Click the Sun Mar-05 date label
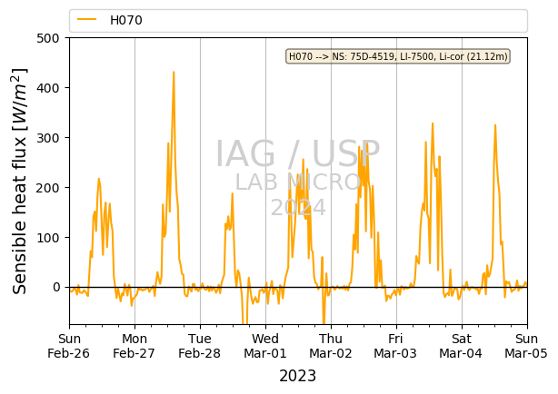This screenshot has height=394, width=558. (526, 346)
